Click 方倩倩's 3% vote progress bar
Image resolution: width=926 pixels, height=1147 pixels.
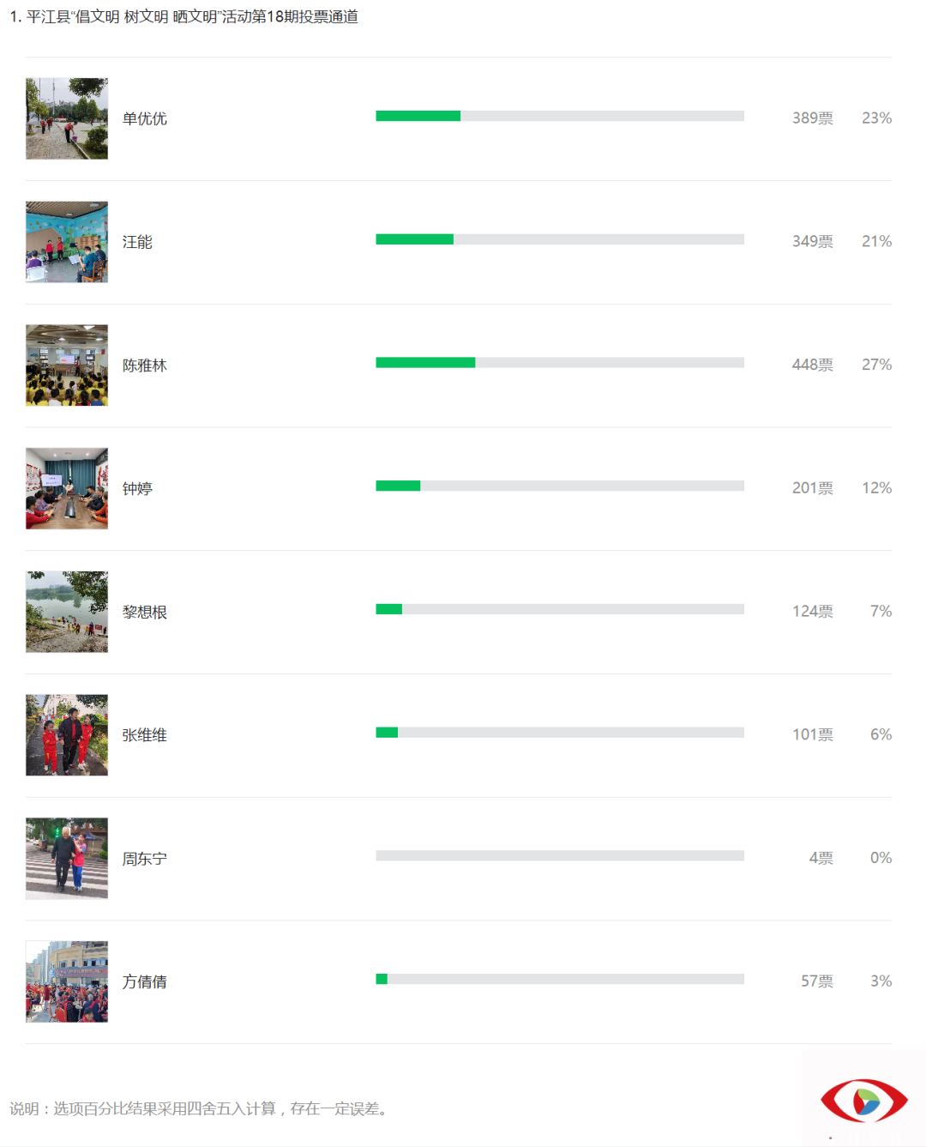[x=560, y=979]
